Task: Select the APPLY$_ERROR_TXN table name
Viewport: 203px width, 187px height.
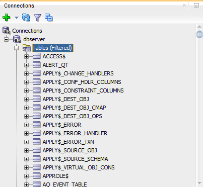Action: (x=68, y=142)
